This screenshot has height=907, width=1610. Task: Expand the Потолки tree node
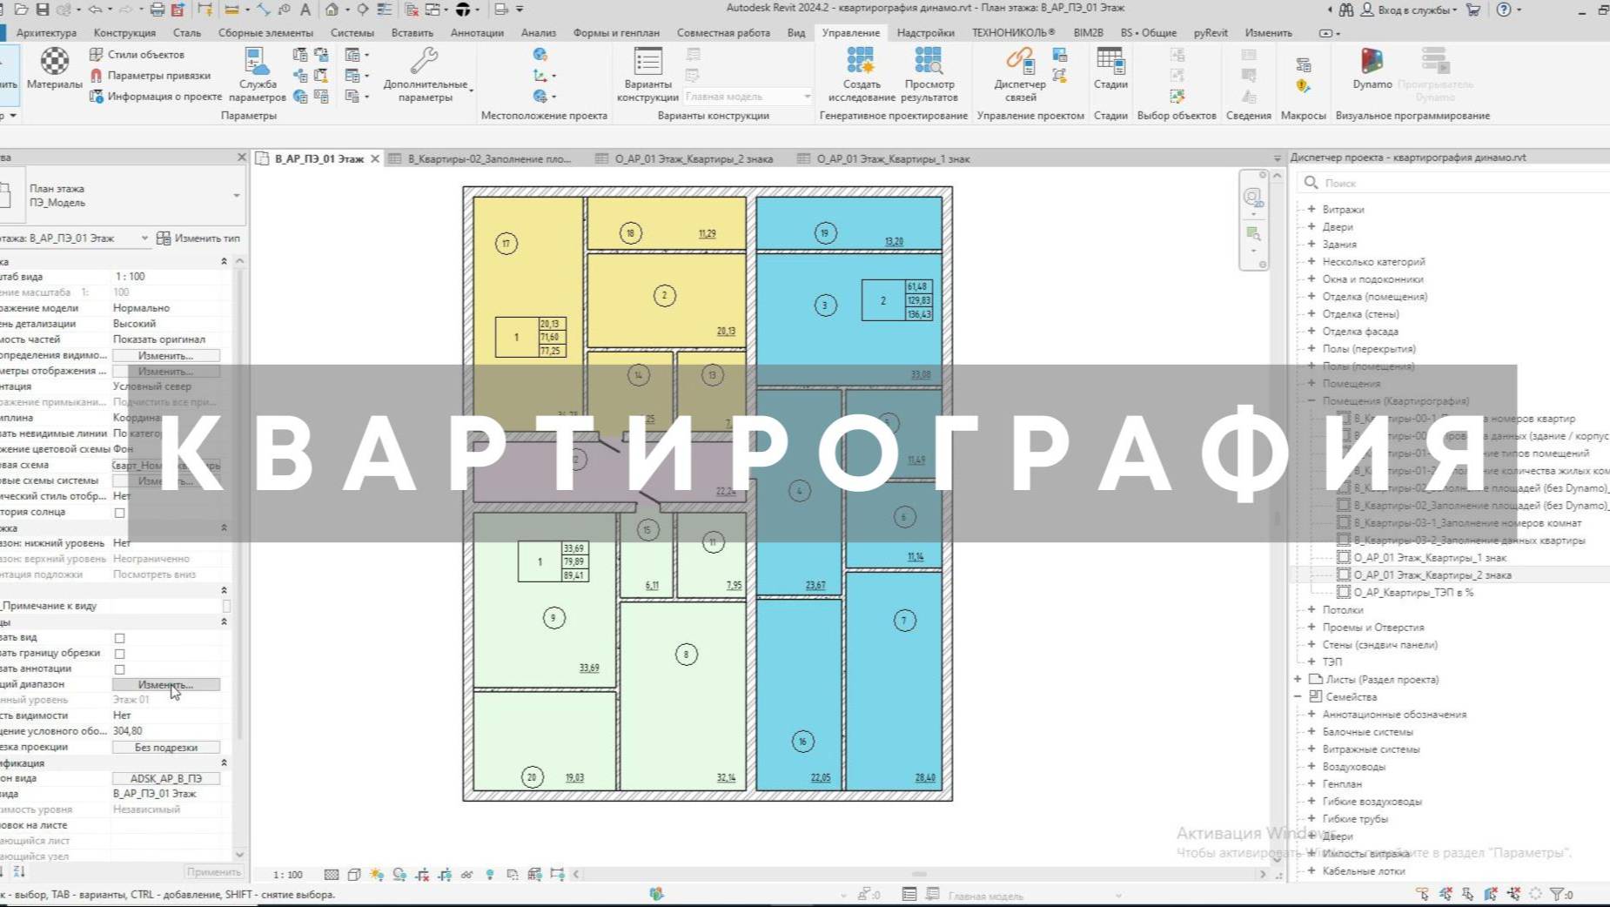(x=1311, y=609)
